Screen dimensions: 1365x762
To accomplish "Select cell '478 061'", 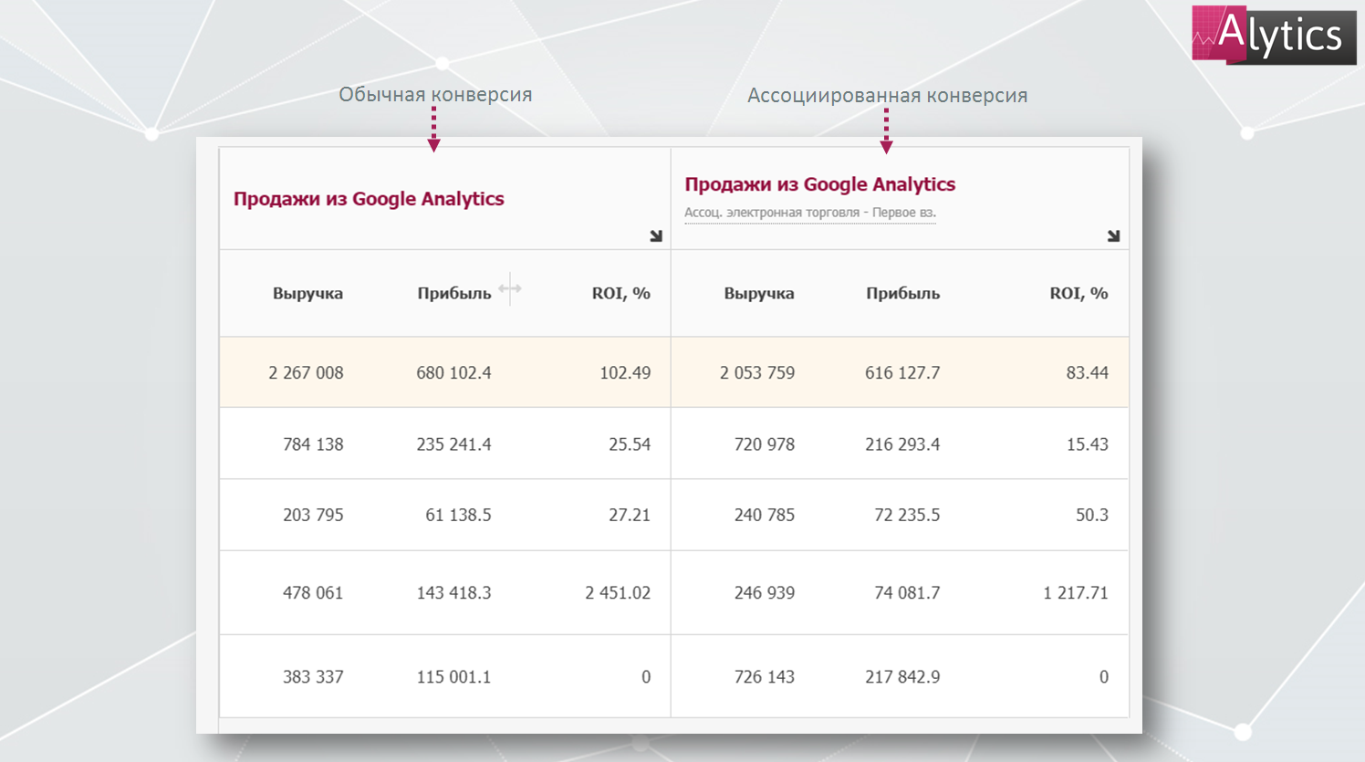I will 313,593.
